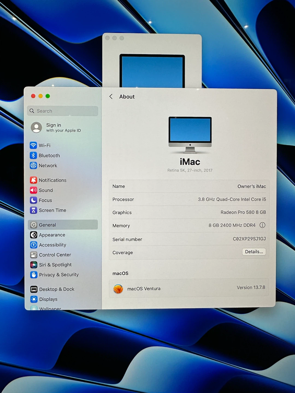Click 8 GB 2400 MHz DDR4 value
This screenshot has height=393, width=295.
pyautogui.click(x=232, y=225)
